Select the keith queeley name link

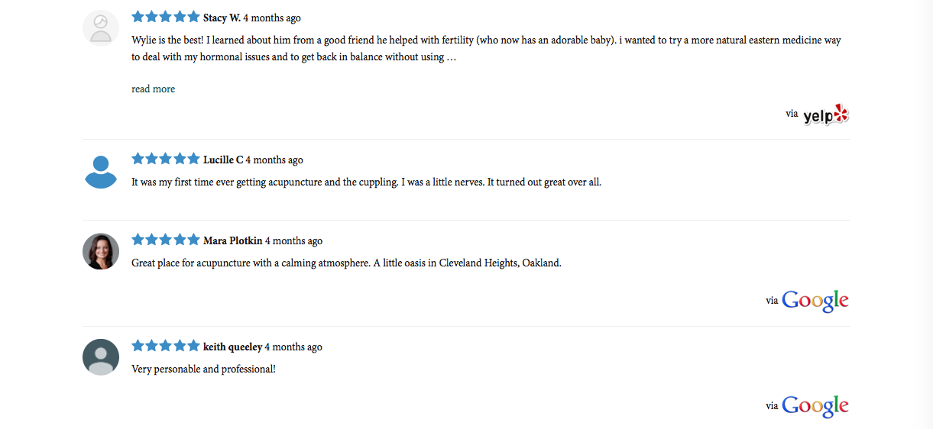coord(233,347)
